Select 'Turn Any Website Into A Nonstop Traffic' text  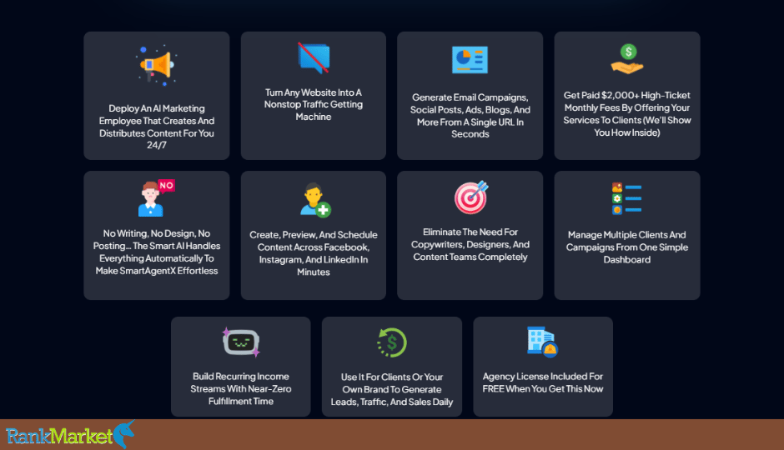coord(314,98)
